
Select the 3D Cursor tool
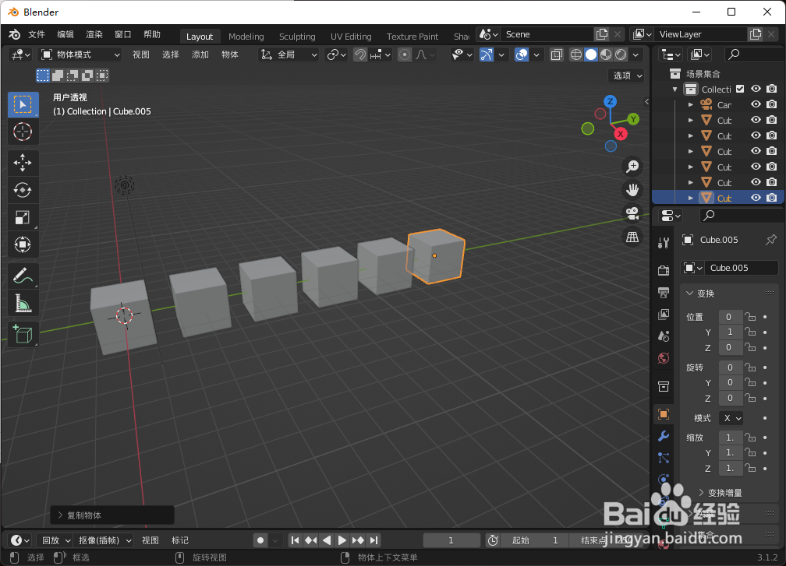click(x=23, y=132)
